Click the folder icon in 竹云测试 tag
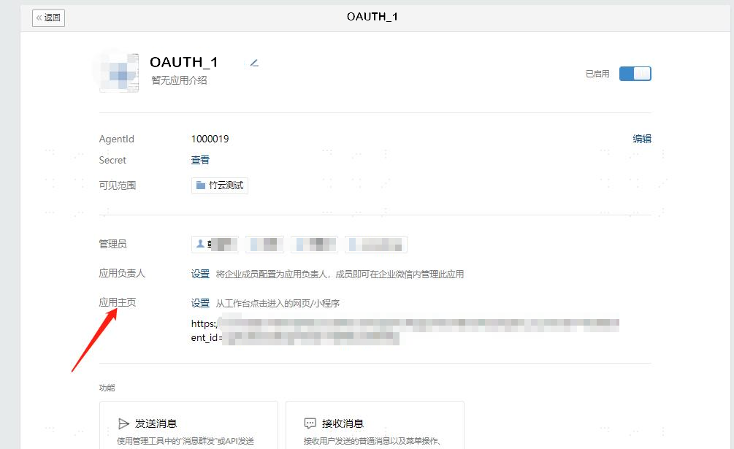 pos(201,185)
